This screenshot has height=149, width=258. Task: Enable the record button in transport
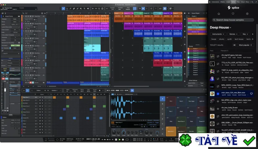pyautogui.click(x=123, y=139)
